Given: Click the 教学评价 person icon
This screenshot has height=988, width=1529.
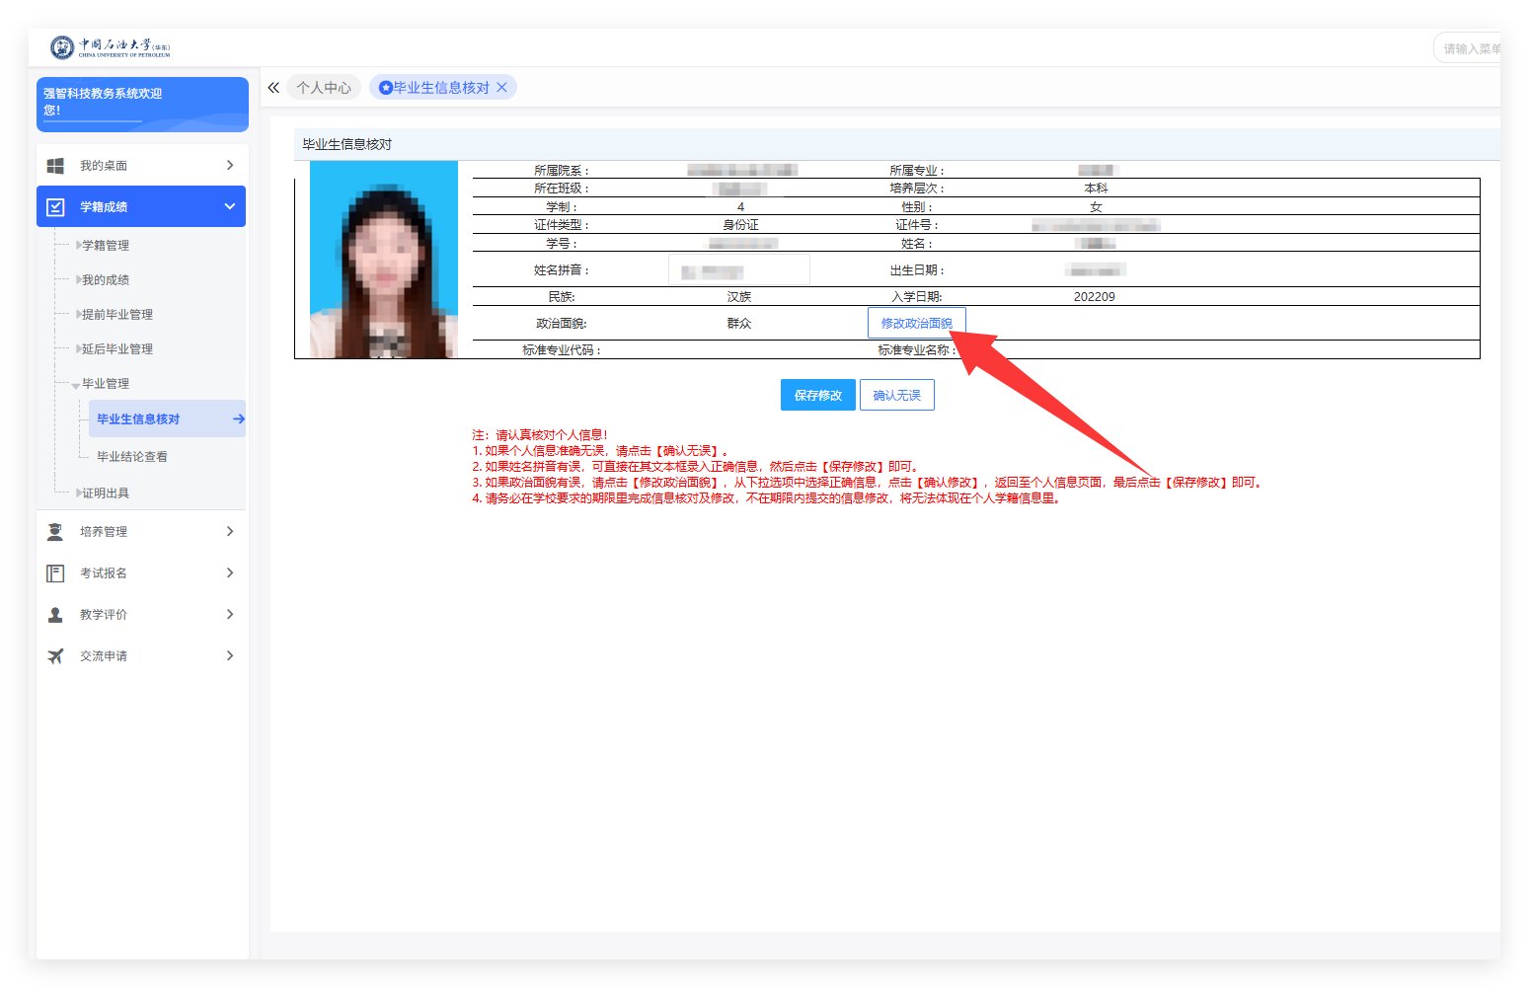Looking at the screenshot, I should [55, 615].
